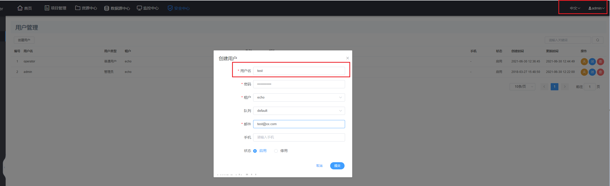The height and width of the screenshot is (186, 610).
Task: Click the search magnifier button
Action: pos(598,40)
